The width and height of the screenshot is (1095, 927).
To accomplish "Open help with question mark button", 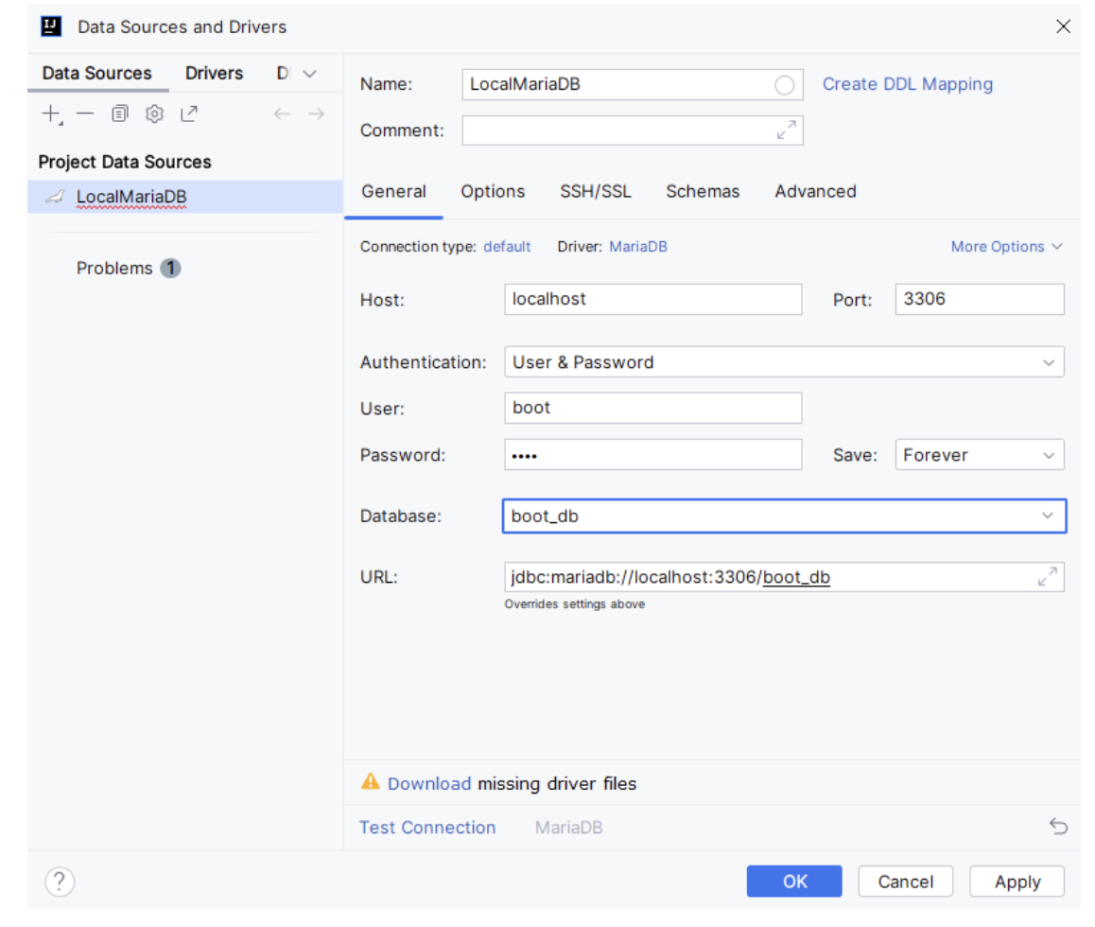I will [61, 882].
